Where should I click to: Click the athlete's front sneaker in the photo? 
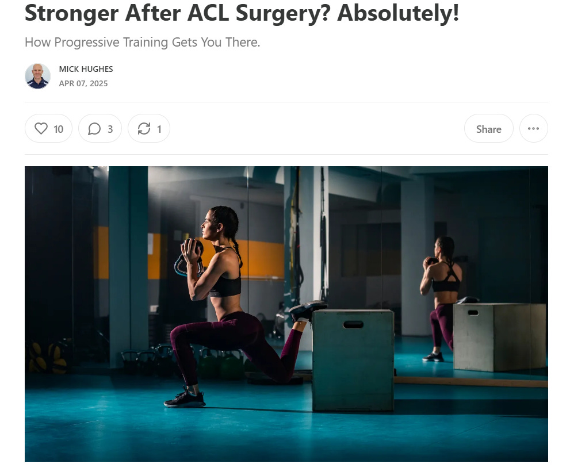pos(185,399)
